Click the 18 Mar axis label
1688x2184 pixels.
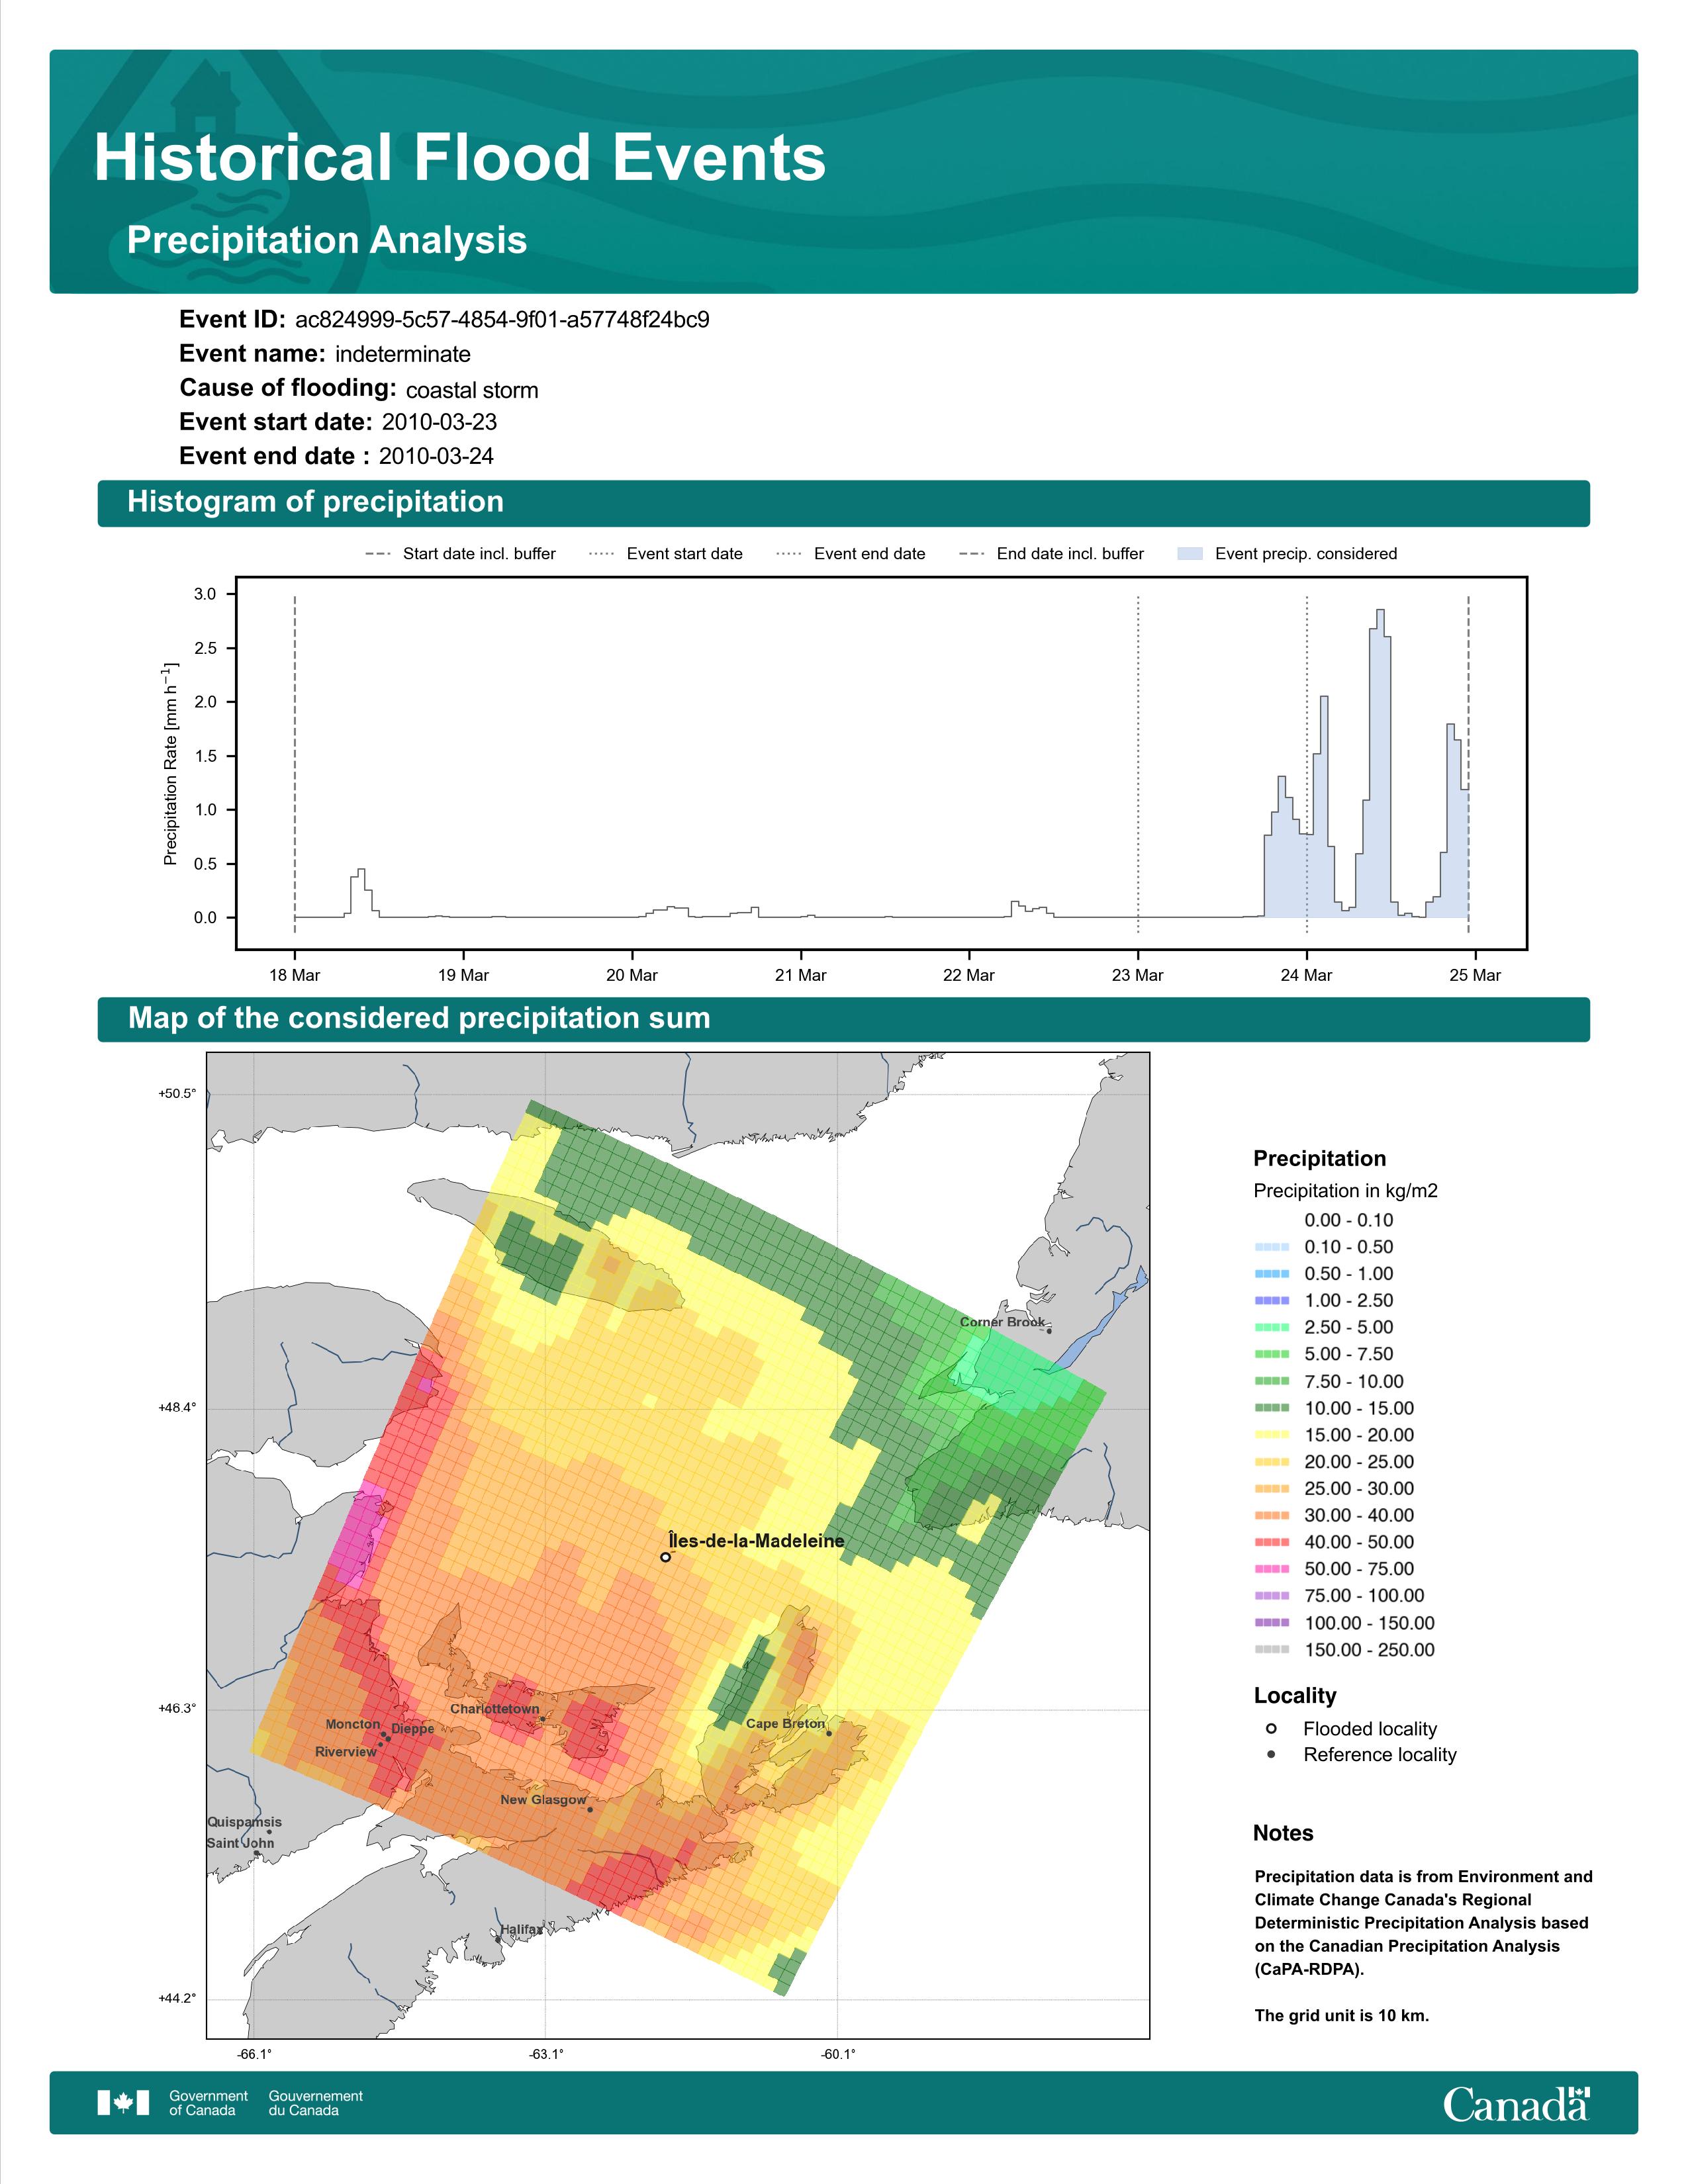[x=294, y=975]
